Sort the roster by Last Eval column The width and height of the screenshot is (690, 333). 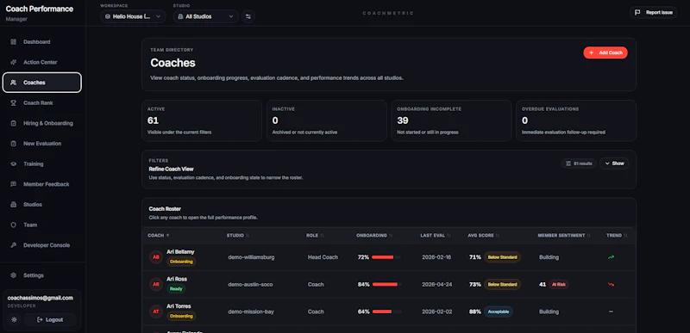[x=436, y=236]
